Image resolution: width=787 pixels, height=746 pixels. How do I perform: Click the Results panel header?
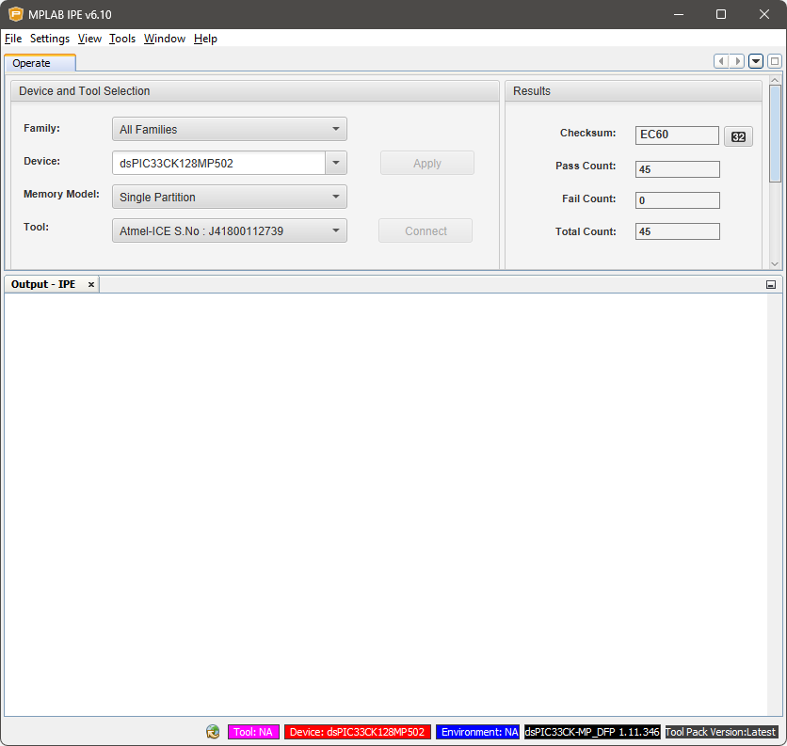pyautogui.click(x=634, y=91)
